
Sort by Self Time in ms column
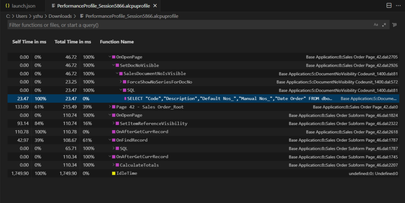tap(29, 42)
